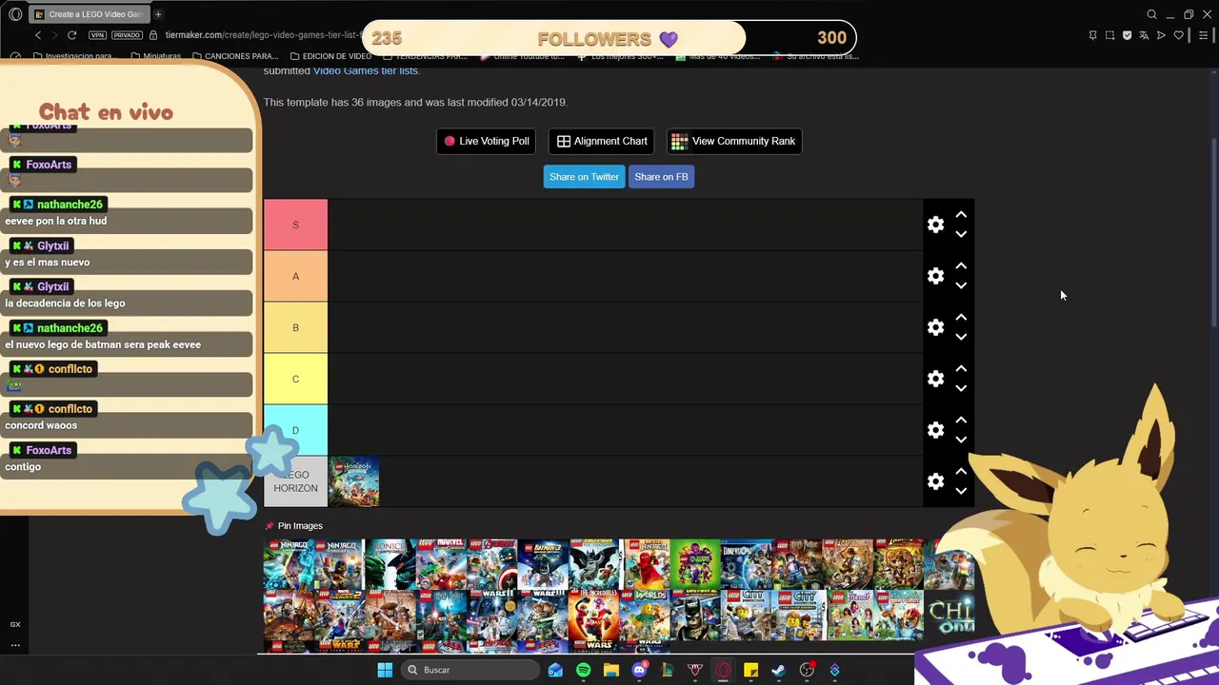Open settings gear for S tier row

coord(935,225)
